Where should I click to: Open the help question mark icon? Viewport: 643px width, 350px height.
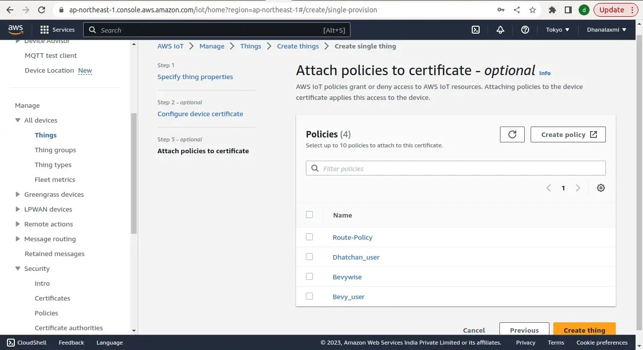pyautogui.click(x=525, y=30)
